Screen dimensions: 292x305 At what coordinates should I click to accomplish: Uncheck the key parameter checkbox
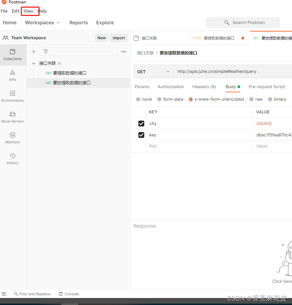141,135
